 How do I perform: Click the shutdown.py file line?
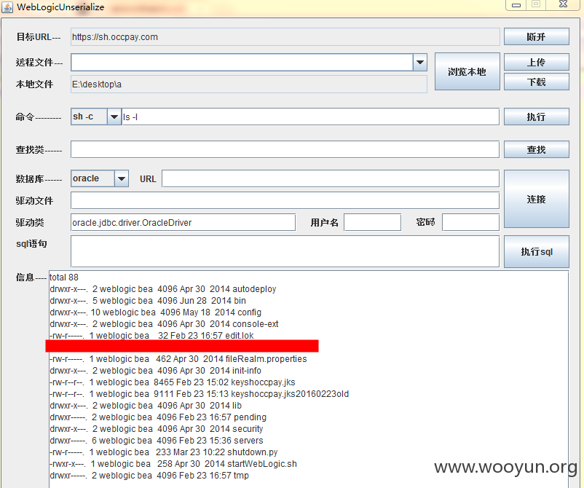point(164,452)
